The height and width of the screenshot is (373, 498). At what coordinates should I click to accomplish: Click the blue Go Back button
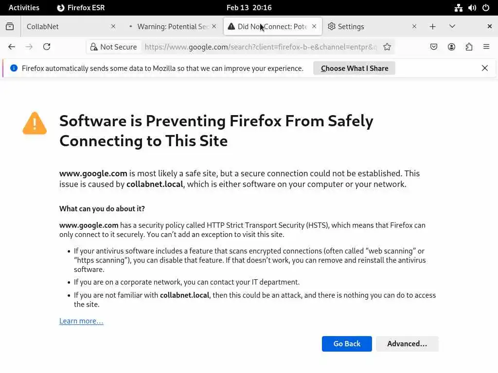pyautogui.click(x=347, y=344)
